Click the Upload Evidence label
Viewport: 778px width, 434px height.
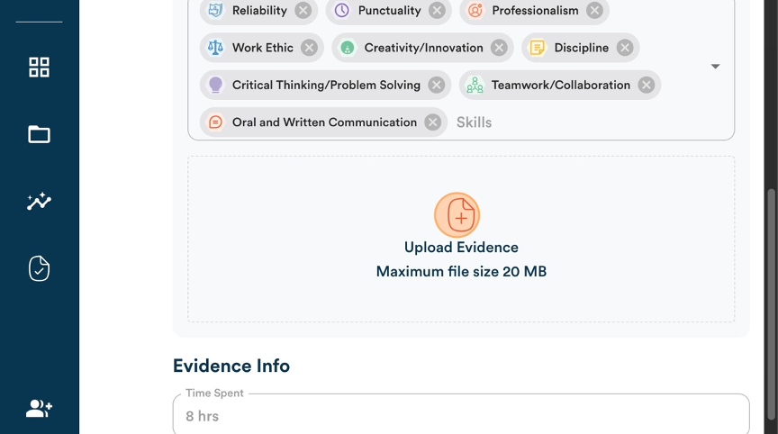[461, 247]
